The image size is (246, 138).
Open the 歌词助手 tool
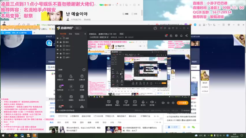tap(82, 98)
